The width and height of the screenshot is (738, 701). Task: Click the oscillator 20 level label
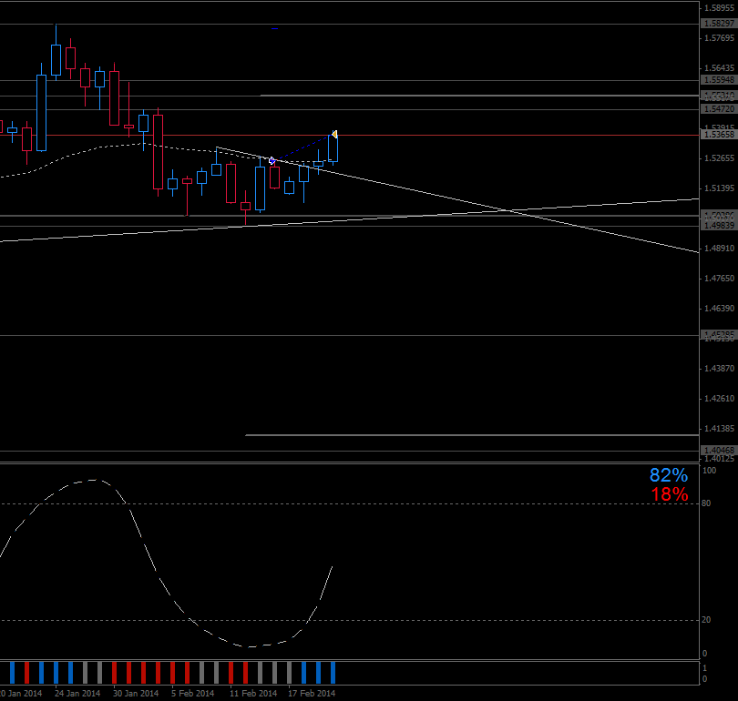(706, 620)
